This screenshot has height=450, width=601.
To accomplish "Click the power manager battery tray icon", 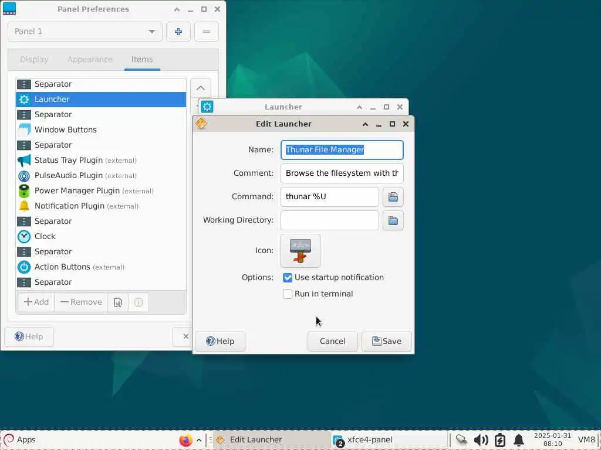I will (500, 440).
